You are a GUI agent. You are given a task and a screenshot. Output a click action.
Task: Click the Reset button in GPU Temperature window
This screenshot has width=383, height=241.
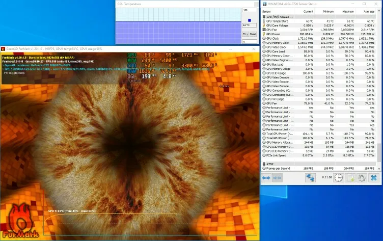point(253,34)
